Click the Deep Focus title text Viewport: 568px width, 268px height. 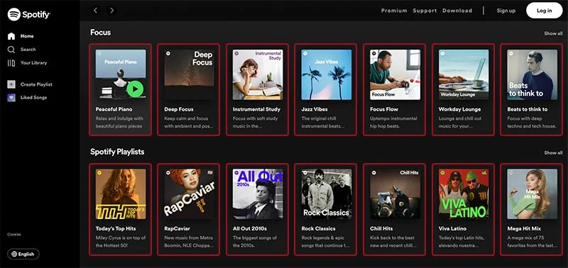point(179,109)
